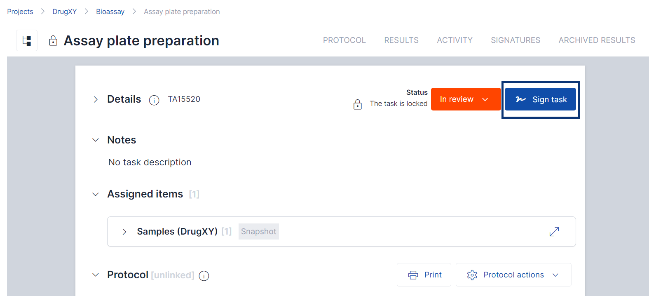Click the Print button
Image resolution: width=649 pixels, height=296 pixels.
pos(424,275)
